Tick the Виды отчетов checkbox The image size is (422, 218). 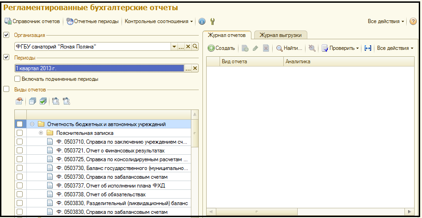click(6, 89)
